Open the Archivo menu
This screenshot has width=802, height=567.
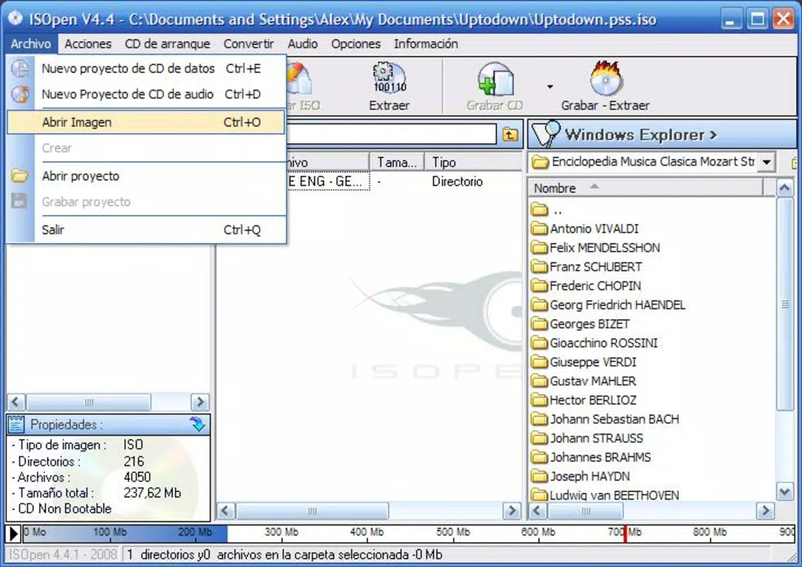tap(31, 44)
